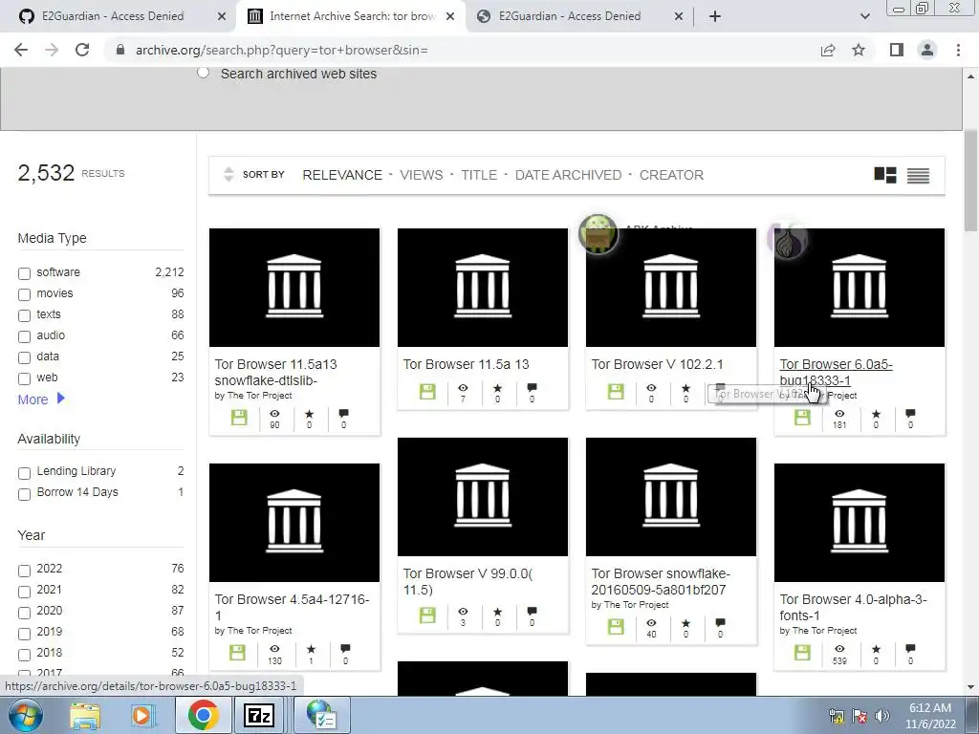Check the 2021 year filter

(24, 592)
